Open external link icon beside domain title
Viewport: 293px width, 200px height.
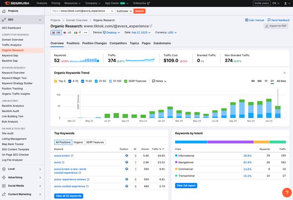(151, 26)
